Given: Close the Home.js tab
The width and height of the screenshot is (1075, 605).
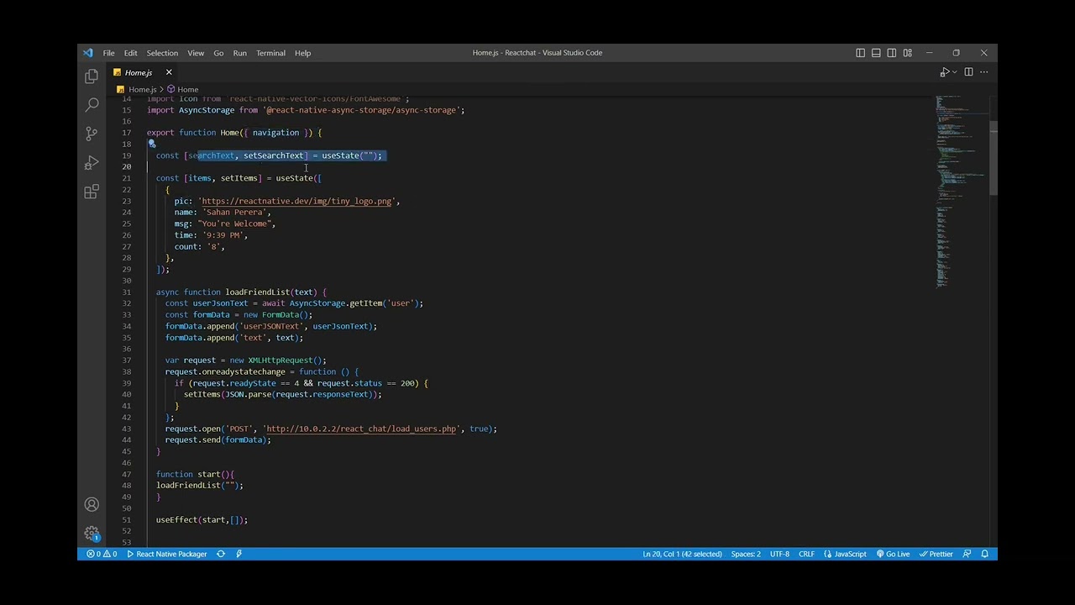Looking at the screenshot, I should click(x=169, y=72).
